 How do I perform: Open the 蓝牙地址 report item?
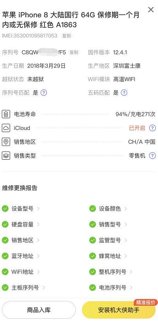21,256
